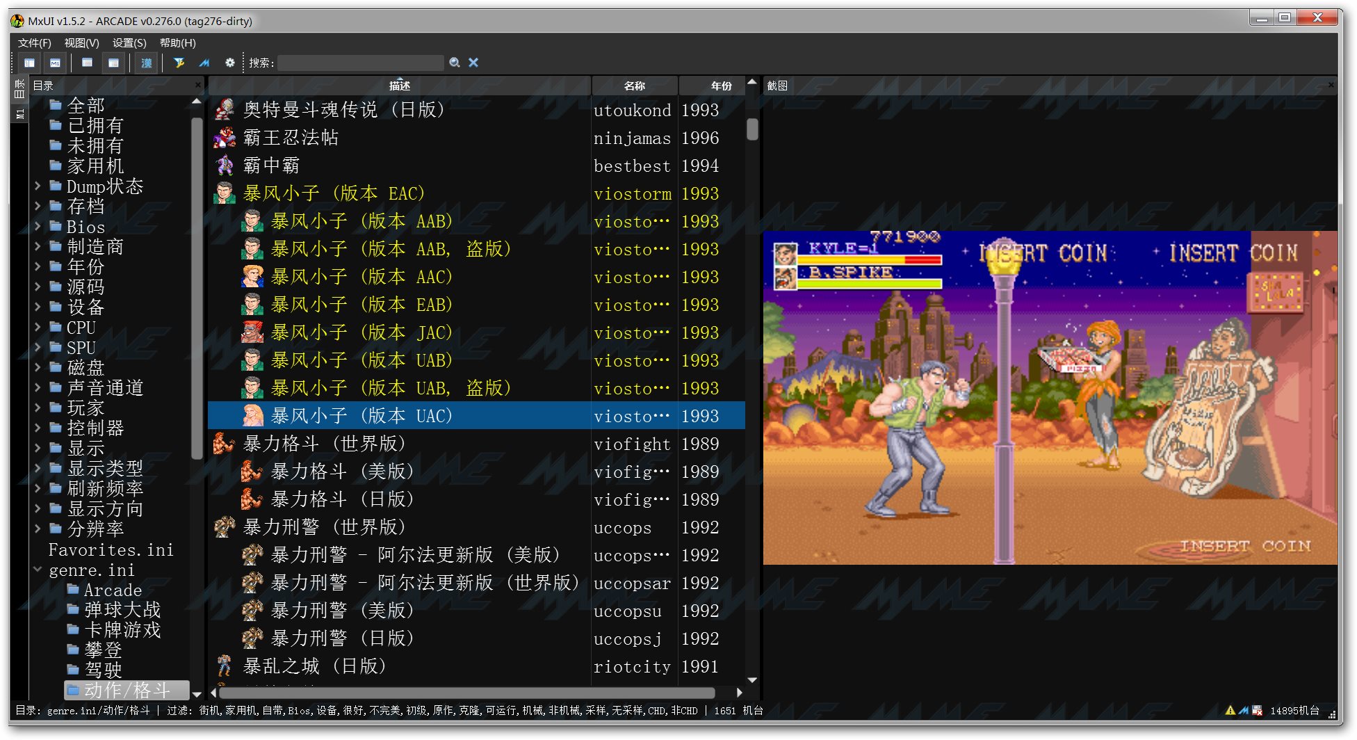Click the magnifier search icon

coord(455,63)
